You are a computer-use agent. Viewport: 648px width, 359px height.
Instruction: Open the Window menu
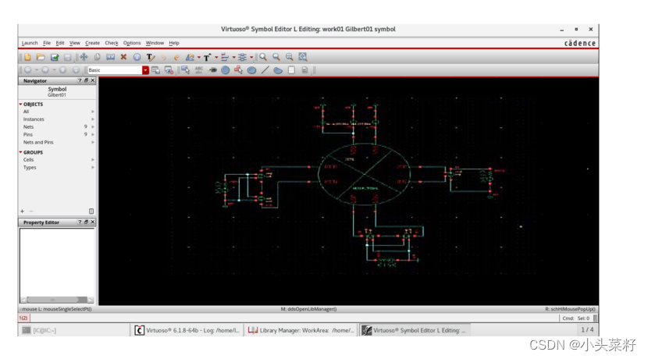[155, 43]
